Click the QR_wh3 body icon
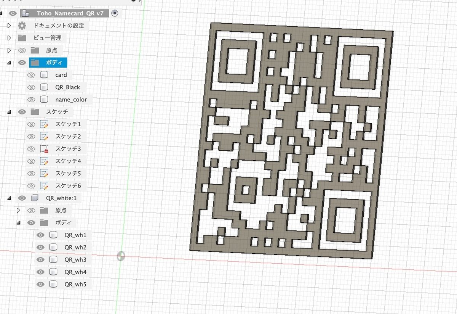Screen dimensions: 457x314 point(53,259)
